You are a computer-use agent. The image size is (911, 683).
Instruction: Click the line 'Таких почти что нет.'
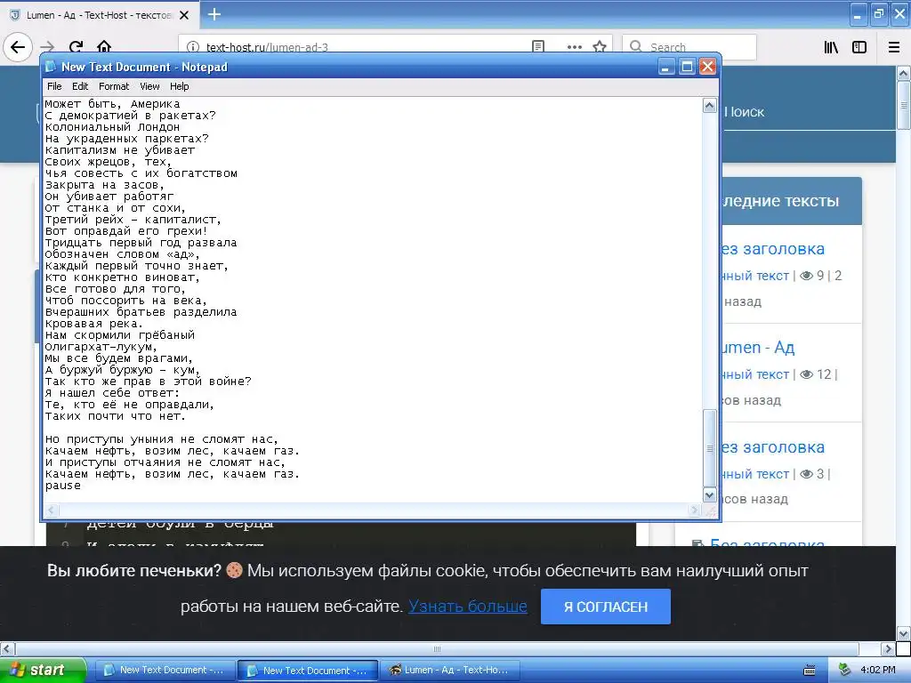click(x=115, y=416)
